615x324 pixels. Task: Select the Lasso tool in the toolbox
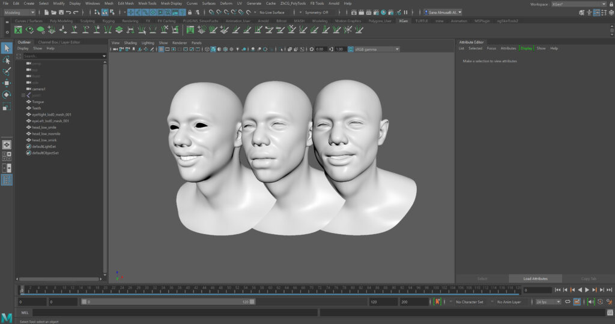click(x=7, y=60)
